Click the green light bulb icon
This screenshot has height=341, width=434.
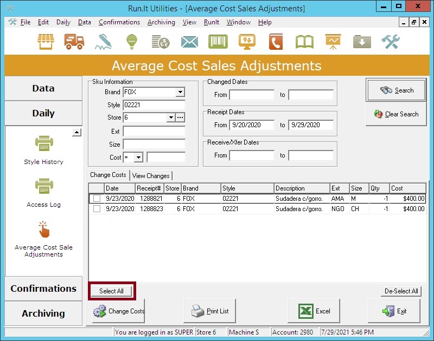click(x=132, y=42)
